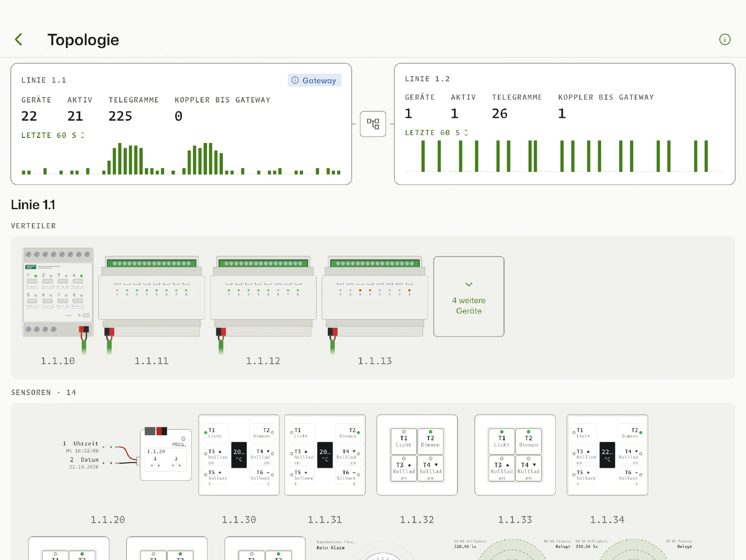The height and width of the screenshot is (560, 746).
Task: Click the Linie 1.2 telegram bar chart
Action: pyautogui.click(x=565, y=156)
